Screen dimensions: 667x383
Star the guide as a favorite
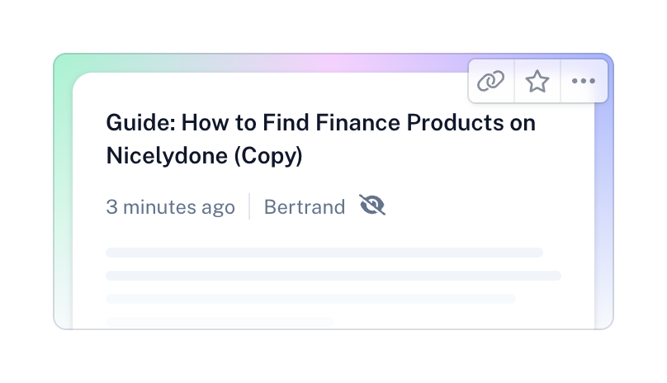pyautogui.click(x=537, y=81)
